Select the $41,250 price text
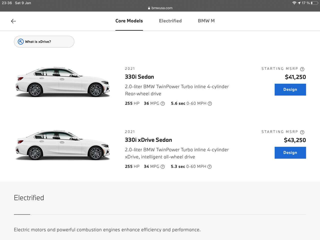Viewport: 320px width, 240px height. tap(295, 77)
